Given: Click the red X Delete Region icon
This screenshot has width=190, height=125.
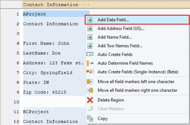Looking at the screenshot, I should point(90,100).
